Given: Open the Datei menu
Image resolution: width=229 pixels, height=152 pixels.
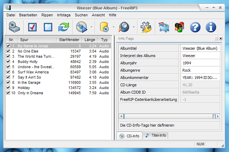Looking at the screenshot, I should pos(11,15).
